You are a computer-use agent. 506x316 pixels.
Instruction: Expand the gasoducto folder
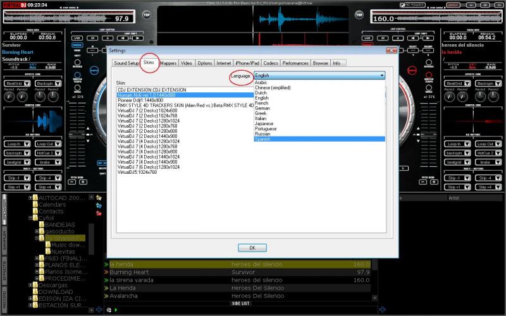(x=37, y=231)
